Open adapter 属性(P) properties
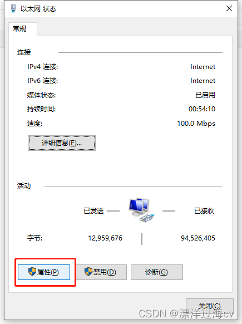Image resolution: width=242 pixels, height=324 pixels. pos(44,272)
